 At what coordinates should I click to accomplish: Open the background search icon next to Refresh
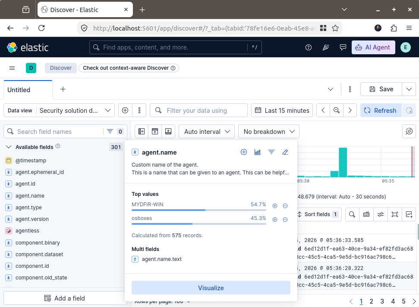coord(409,110)
